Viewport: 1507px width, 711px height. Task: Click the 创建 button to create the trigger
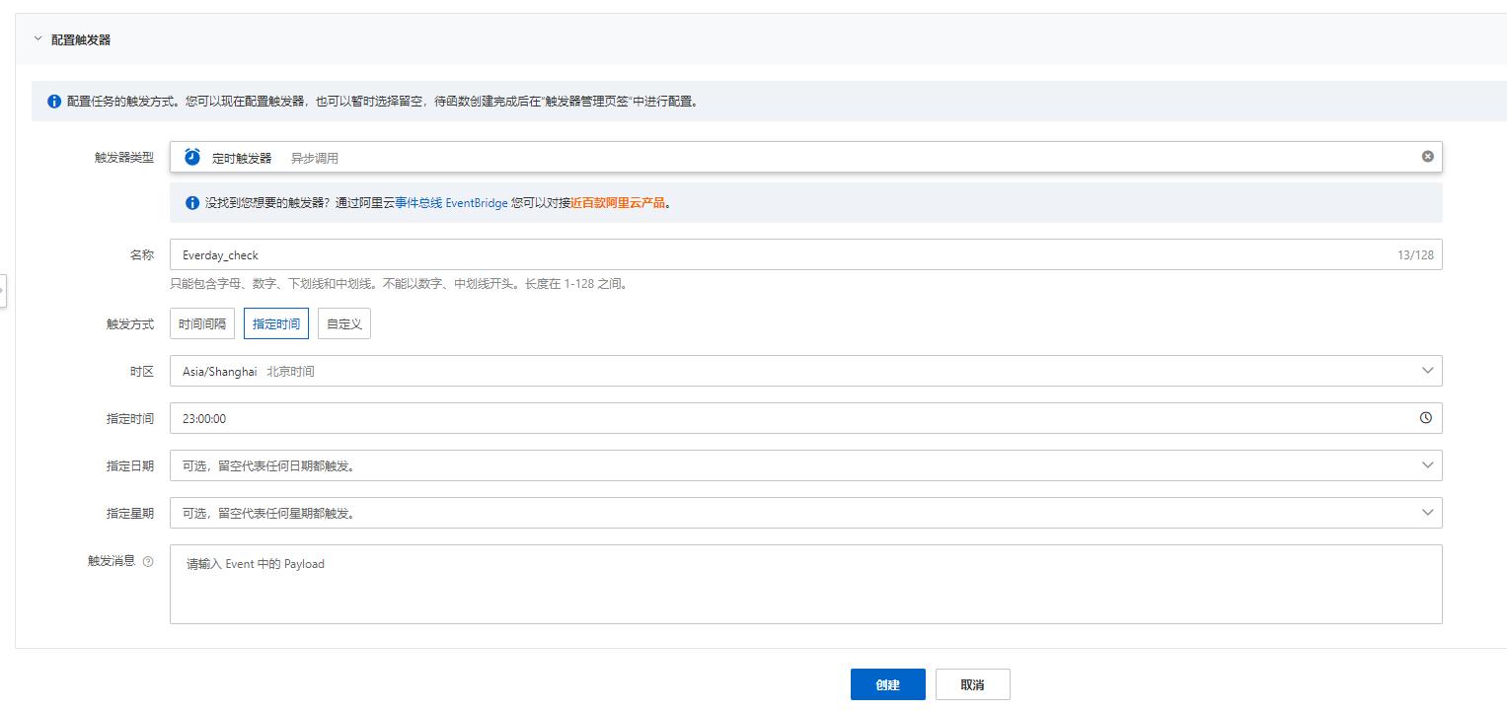click(x=886, y=683)
